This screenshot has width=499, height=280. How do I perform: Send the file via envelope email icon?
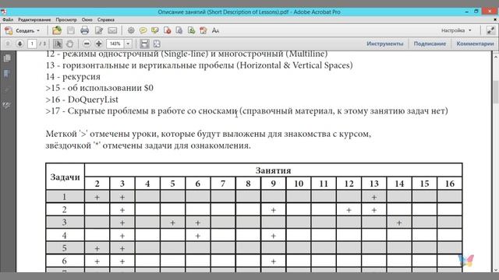pyautogui.click(x=112, y=30)
